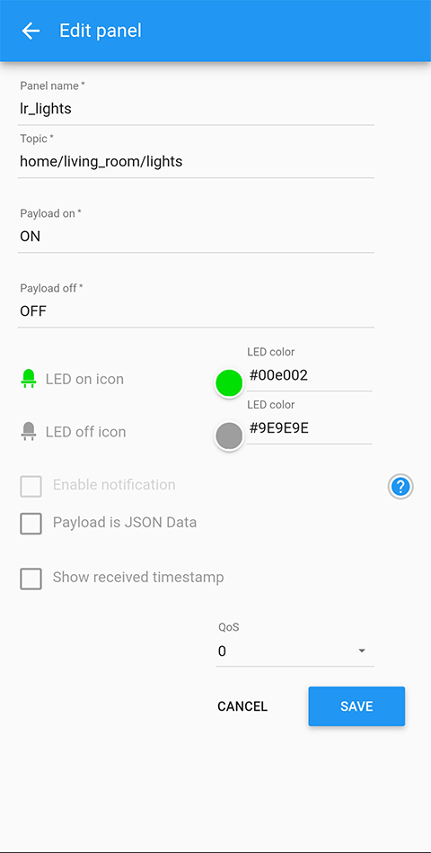
Task: Enable the notification checkbox
Action: 31,486
